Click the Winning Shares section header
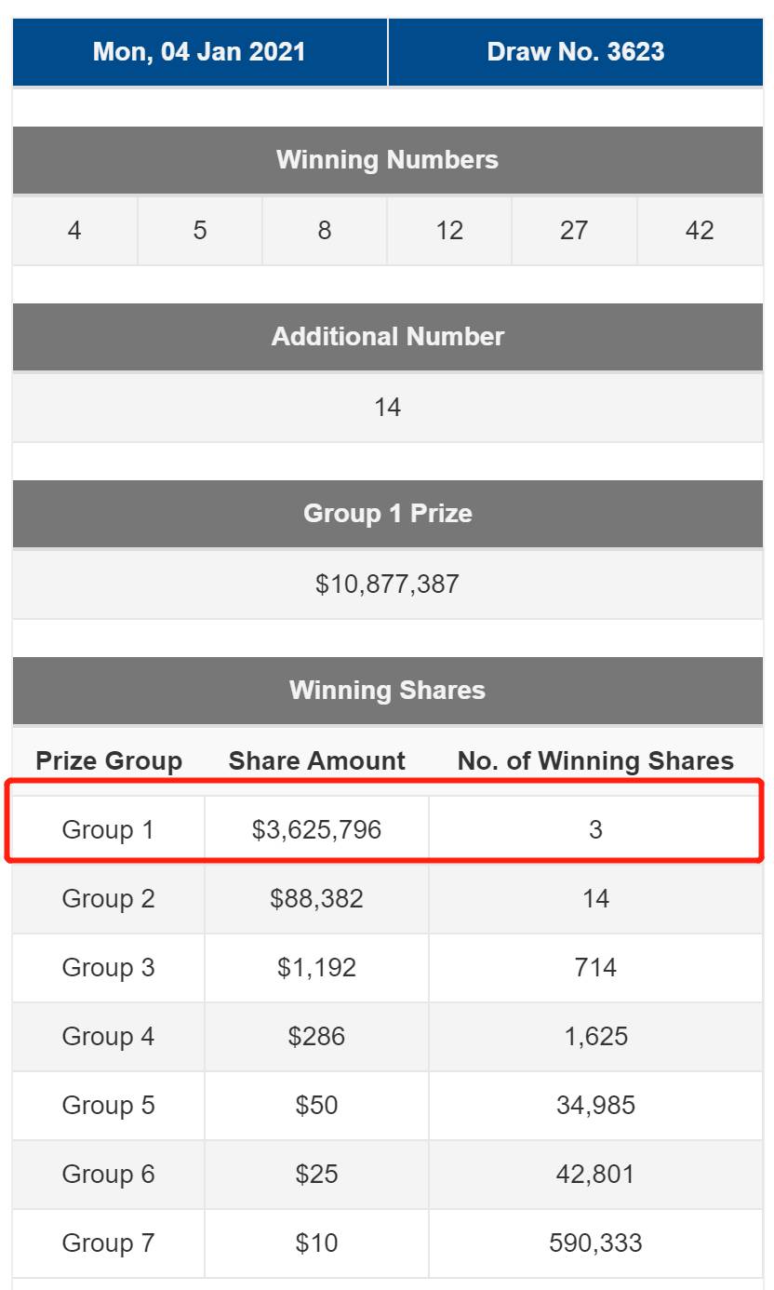This screenshot has width=774, height=1290. [387, 691]
